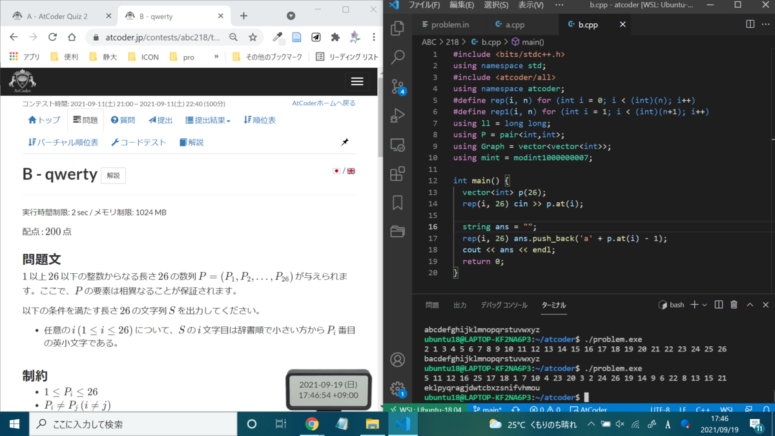
Task: Split the editor using the split icon
Action: [x=719, y=304]
